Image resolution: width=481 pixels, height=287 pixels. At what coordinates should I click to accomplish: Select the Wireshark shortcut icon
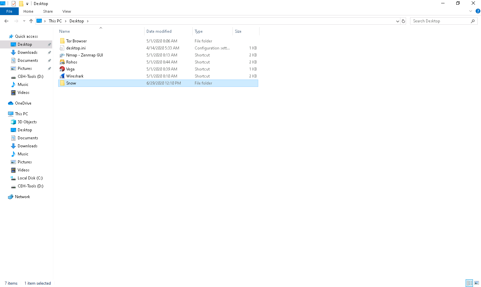62,76
